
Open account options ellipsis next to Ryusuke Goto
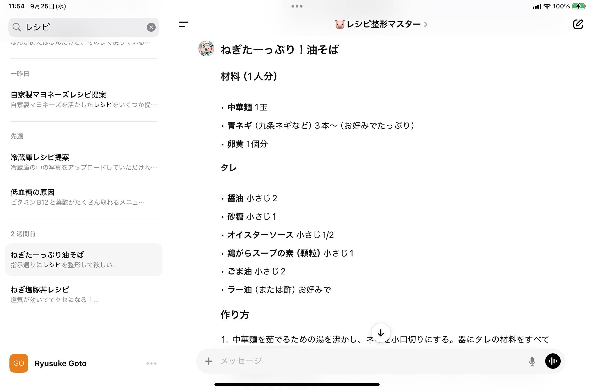click(151, 364)
